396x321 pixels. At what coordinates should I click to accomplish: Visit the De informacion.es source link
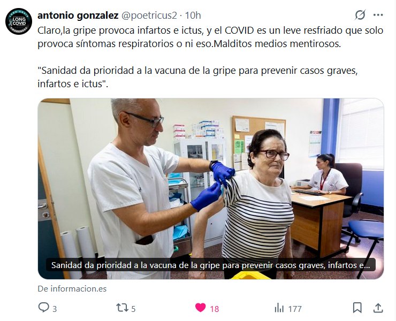[x=72, y=289]
